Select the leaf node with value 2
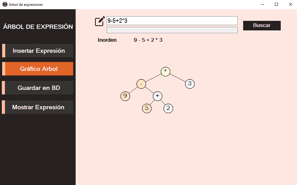 [168, 108]
